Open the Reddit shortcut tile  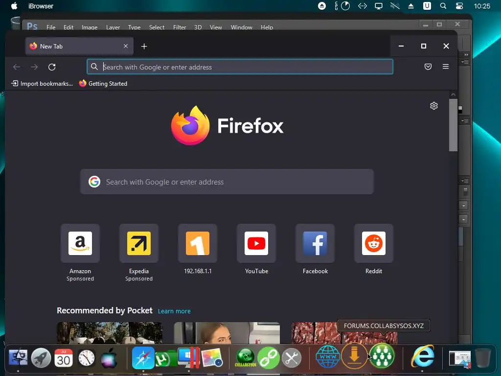tap(373, 243)
